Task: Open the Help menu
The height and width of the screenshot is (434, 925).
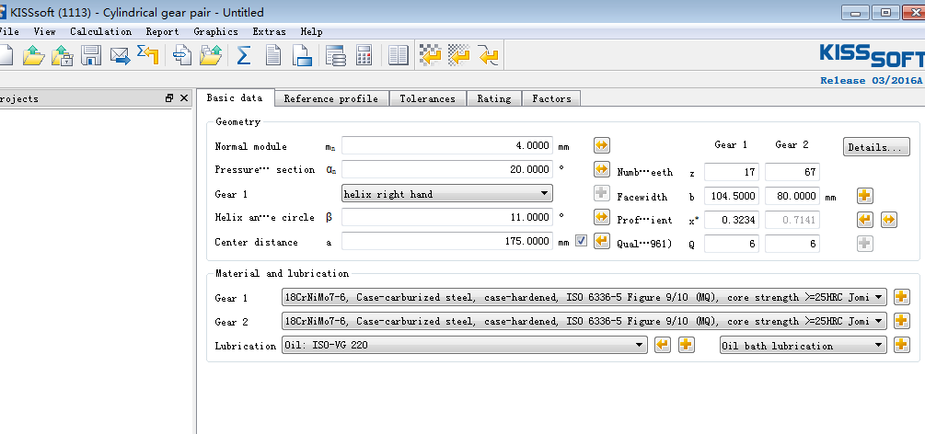Action: 311,32
